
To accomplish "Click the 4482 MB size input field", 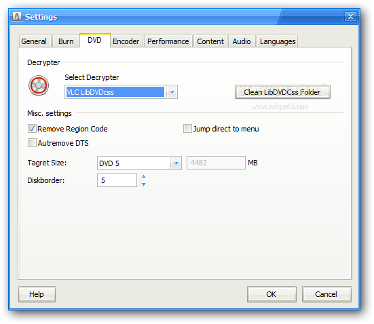I will [x=216, y=163].
